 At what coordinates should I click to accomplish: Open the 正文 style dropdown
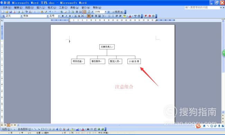21,16
